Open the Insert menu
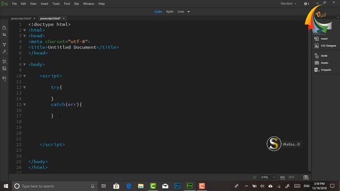Image resolution: width=340 pixels, height=191 pixels. click(45, 4)
